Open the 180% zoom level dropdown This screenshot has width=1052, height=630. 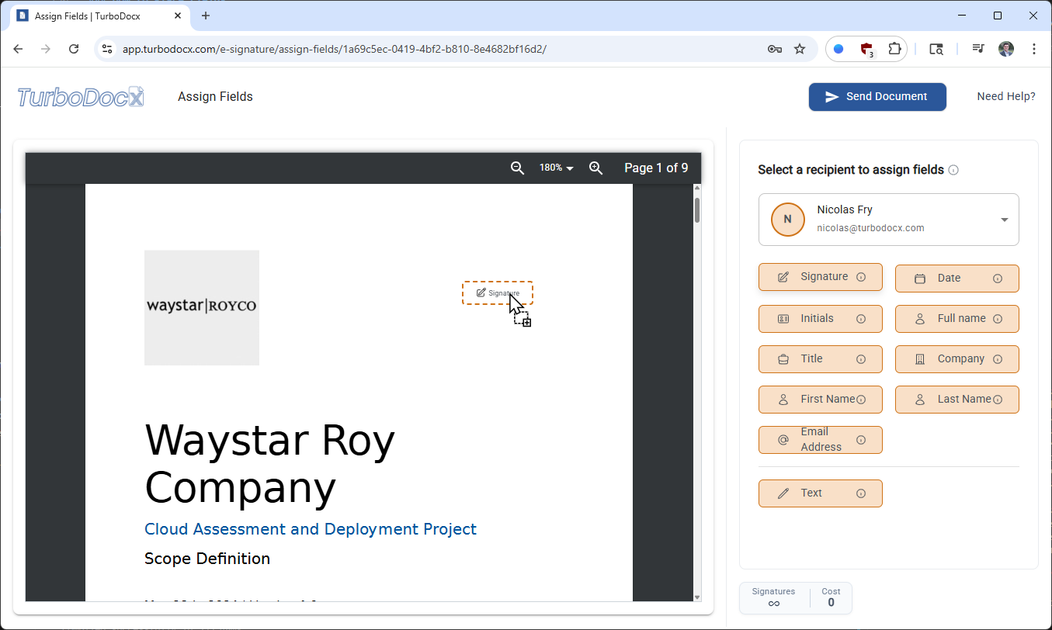click(x=557, y=168)
